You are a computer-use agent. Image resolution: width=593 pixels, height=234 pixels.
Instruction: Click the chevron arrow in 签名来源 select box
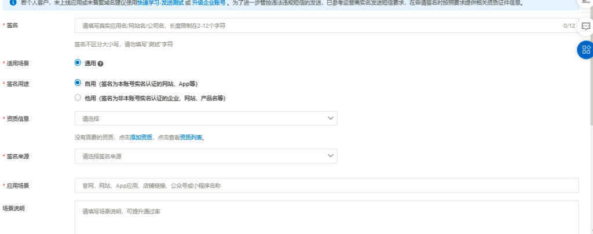[x=331, y=156]
